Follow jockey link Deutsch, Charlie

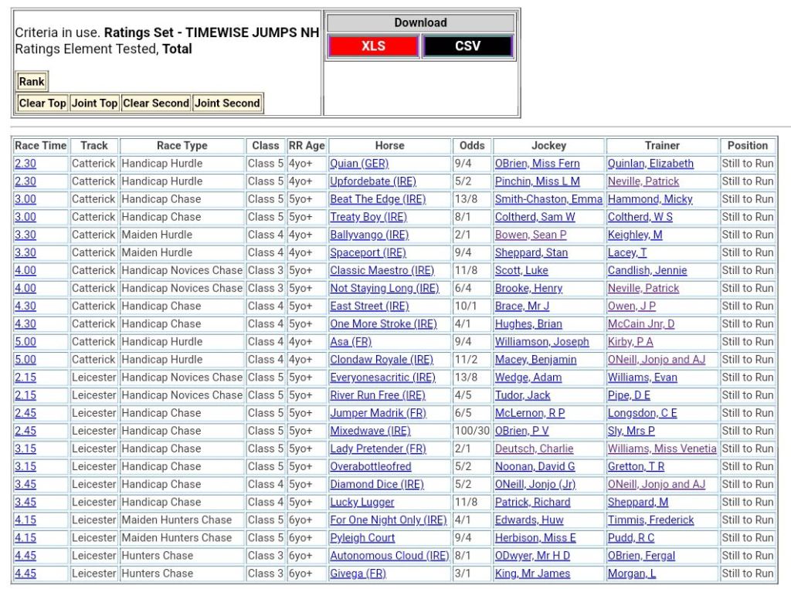coord(534,449)
